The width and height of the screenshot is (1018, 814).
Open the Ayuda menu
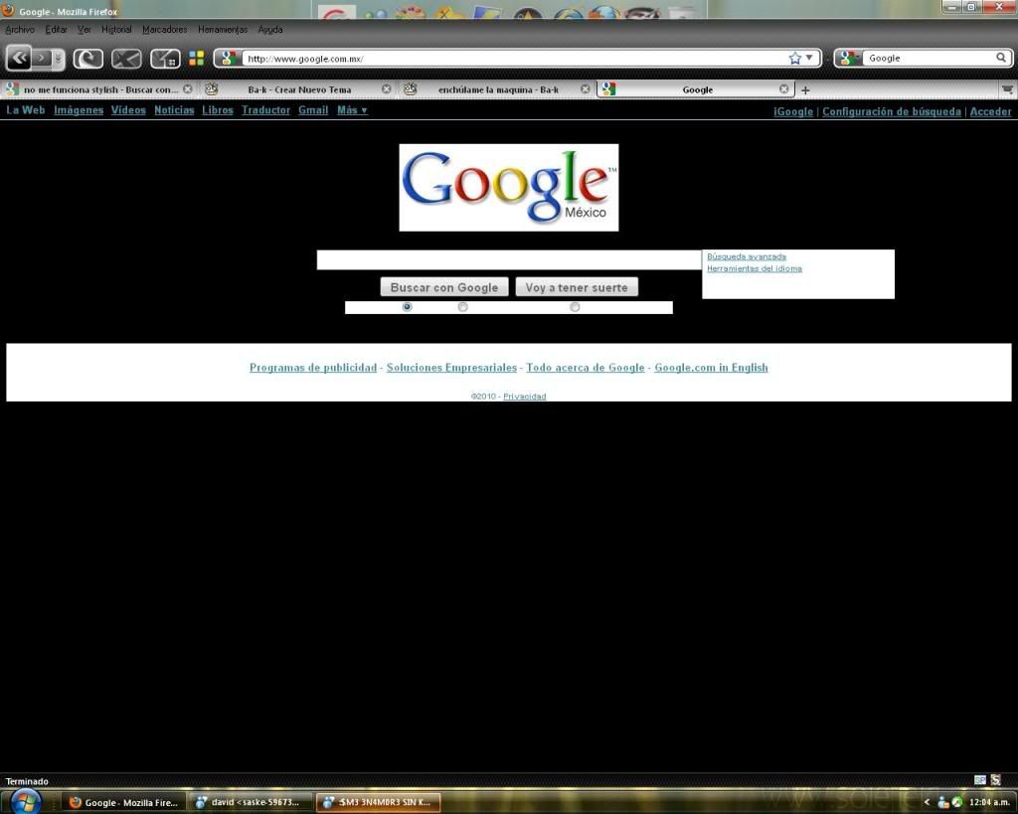tap(270, 29)
